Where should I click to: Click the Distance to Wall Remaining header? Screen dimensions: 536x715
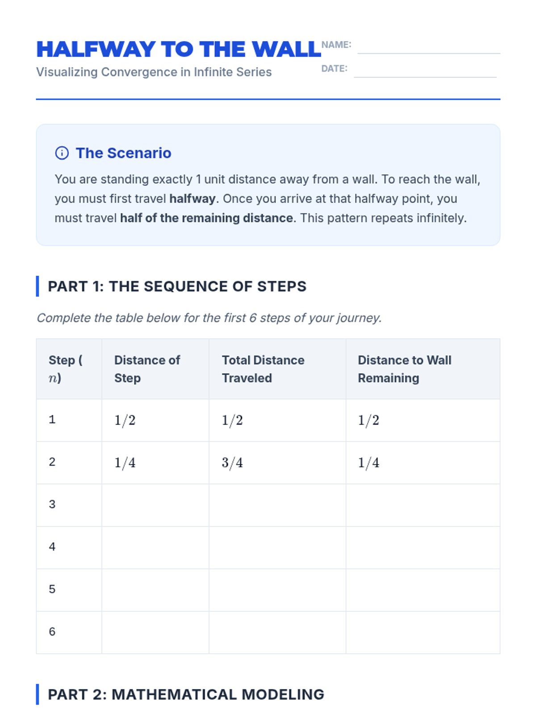(404, 369)
